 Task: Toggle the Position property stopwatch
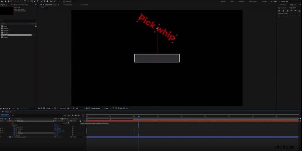[x=14, y=129]
